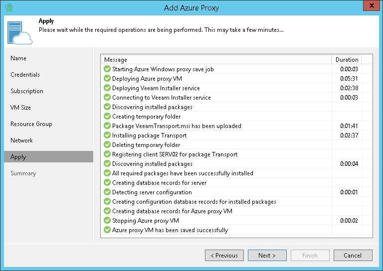Click the green check beside Deploying Azure proxy VM
Image resolution: width=383 pixels, height=271 pixels.
107,79
